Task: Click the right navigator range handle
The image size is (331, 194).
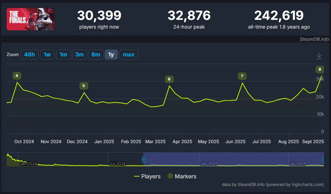Action: point(323,160)
